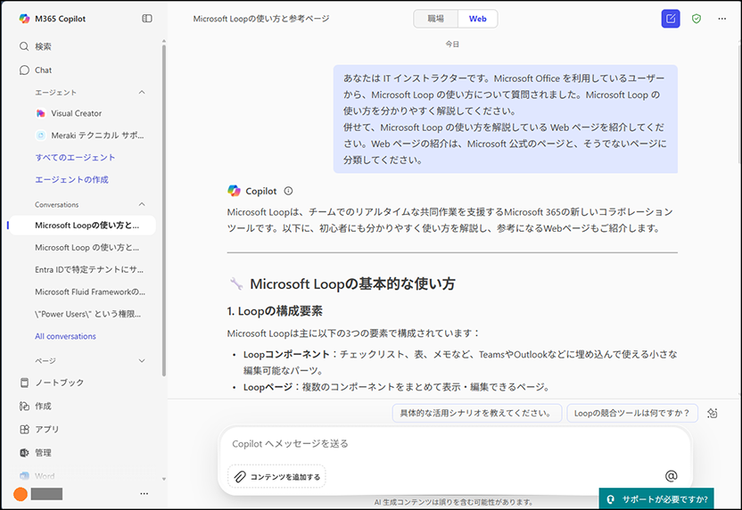Open Word in the sidebar
The width and height of the screenshot is (742, 510).
tap(37, 476)
